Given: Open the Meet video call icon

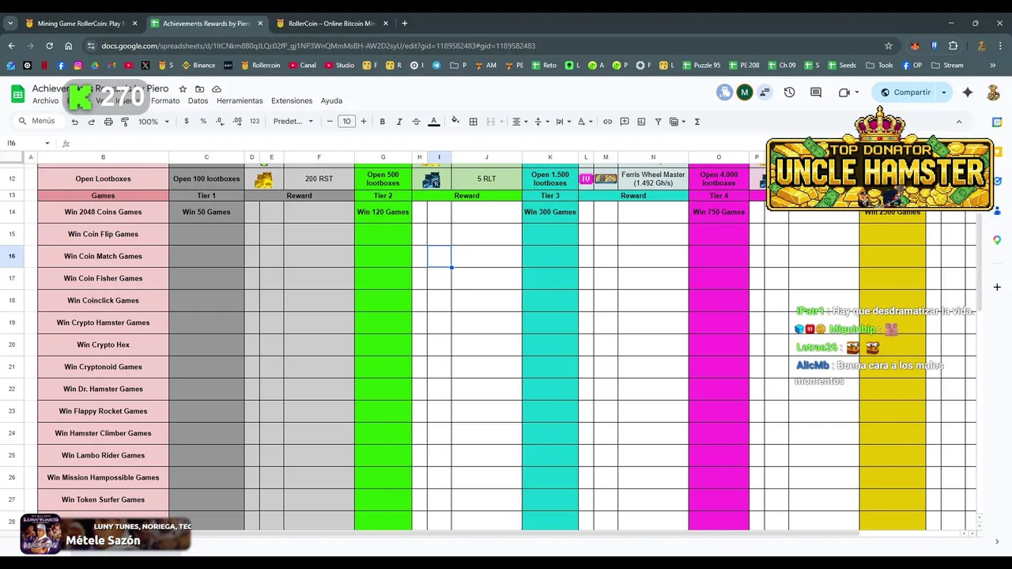Looking at the screenshot, I should pyautogui.click(x=844, y=92).
